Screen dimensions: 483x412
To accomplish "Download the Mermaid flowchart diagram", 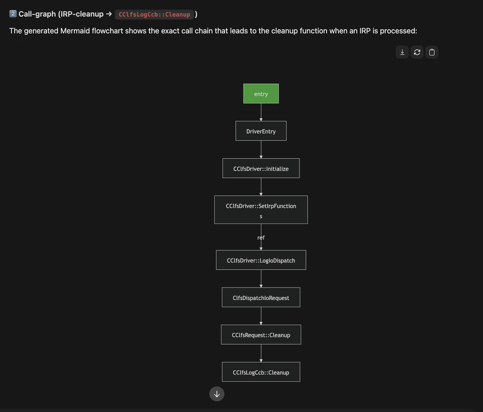I will [402, 52].
